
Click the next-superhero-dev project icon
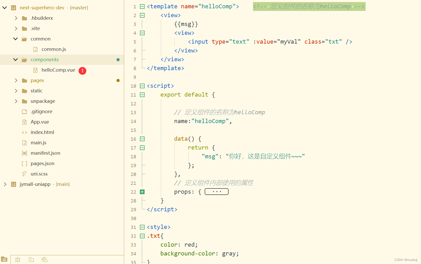coord(14,8)
